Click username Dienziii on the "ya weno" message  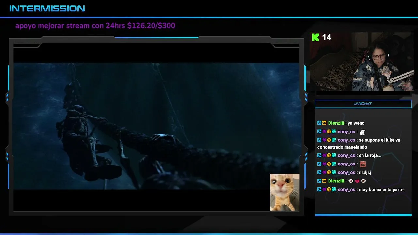click(x=336, y=123)
